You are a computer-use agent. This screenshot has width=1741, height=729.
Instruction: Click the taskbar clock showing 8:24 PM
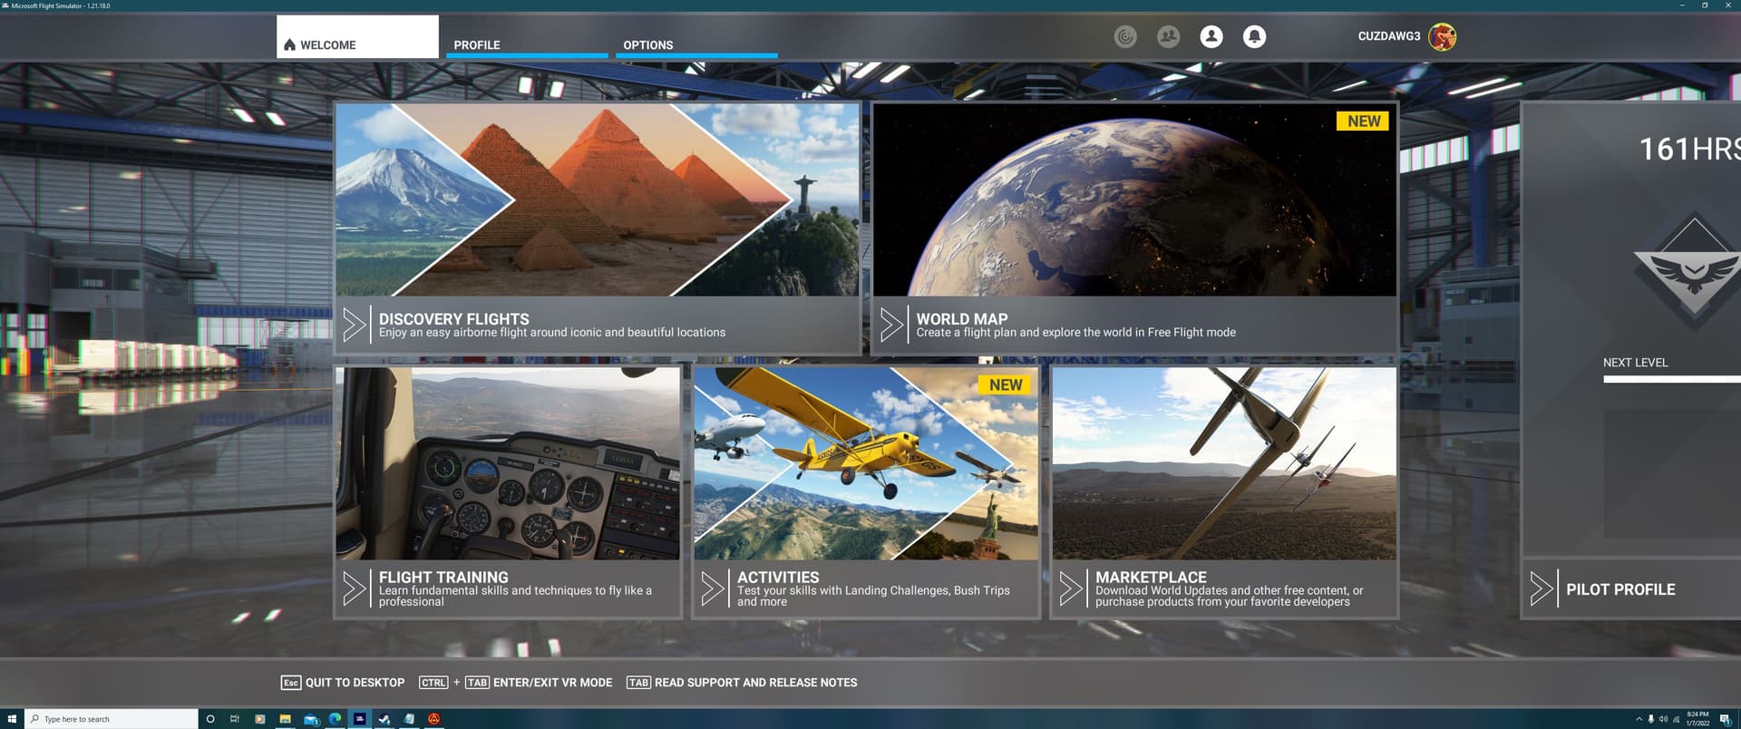[1697, 719]
